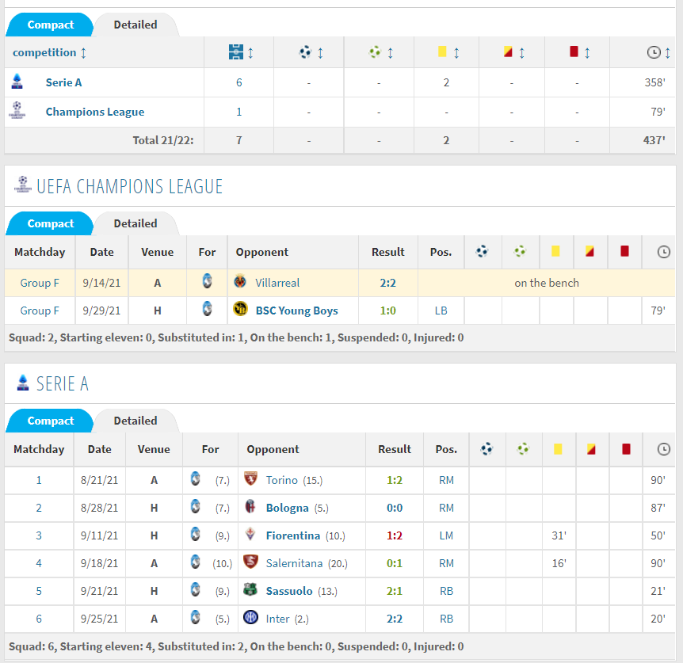Switch to Detailed tab under Champions League

click(135, 223)
